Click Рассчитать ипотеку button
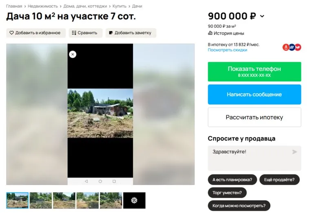Image resolution: width=310 pixels, height=213 pixels. pos(254,117)
